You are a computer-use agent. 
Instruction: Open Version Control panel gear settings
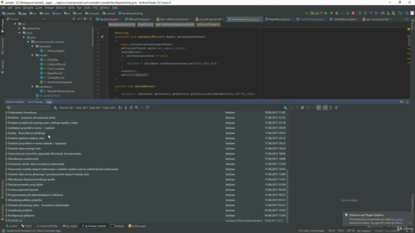tap(401, 102)
